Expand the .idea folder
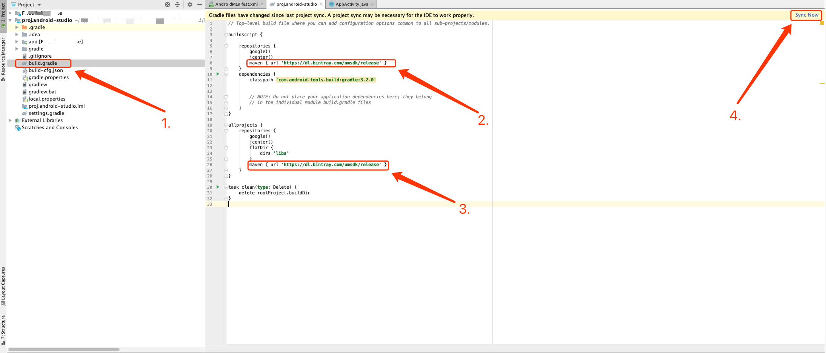 point(17,35)
